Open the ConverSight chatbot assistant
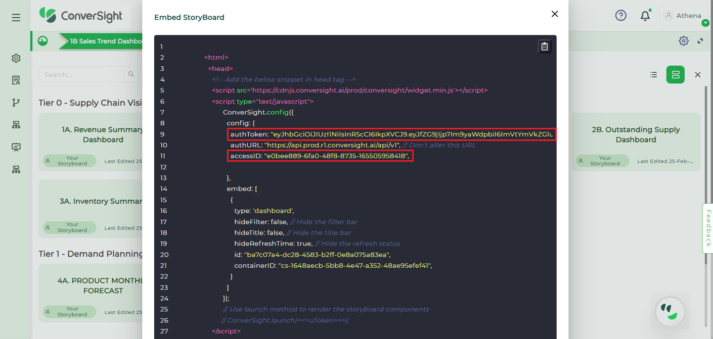This screenshot has width=713, height=339. pos(671,312)
